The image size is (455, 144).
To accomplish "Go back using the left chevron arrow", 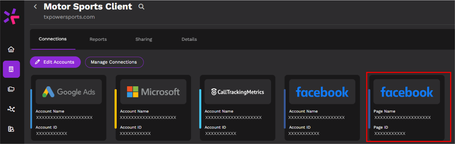I will point(35,7).
